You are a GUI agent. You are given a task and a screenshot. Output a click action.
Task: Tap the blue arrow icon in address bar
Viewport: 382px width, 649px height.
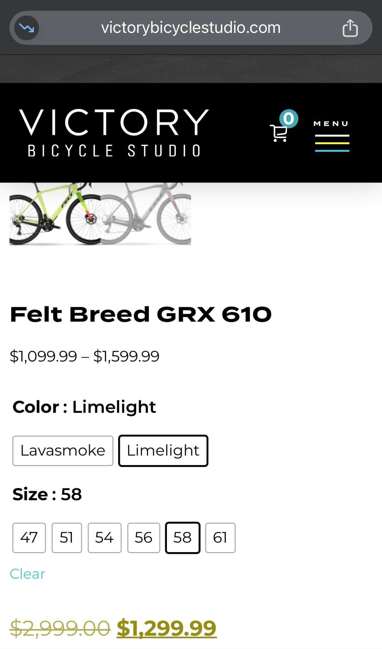coord(27,28)
